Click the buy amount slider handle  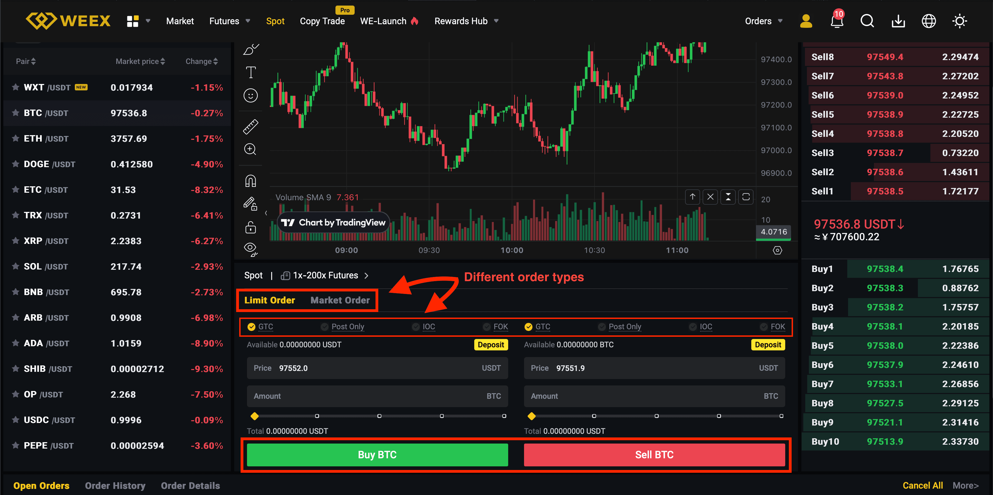click(255, 416)
